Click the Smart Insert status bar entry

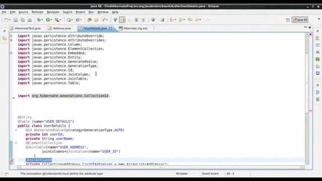(x=210, y=173)
